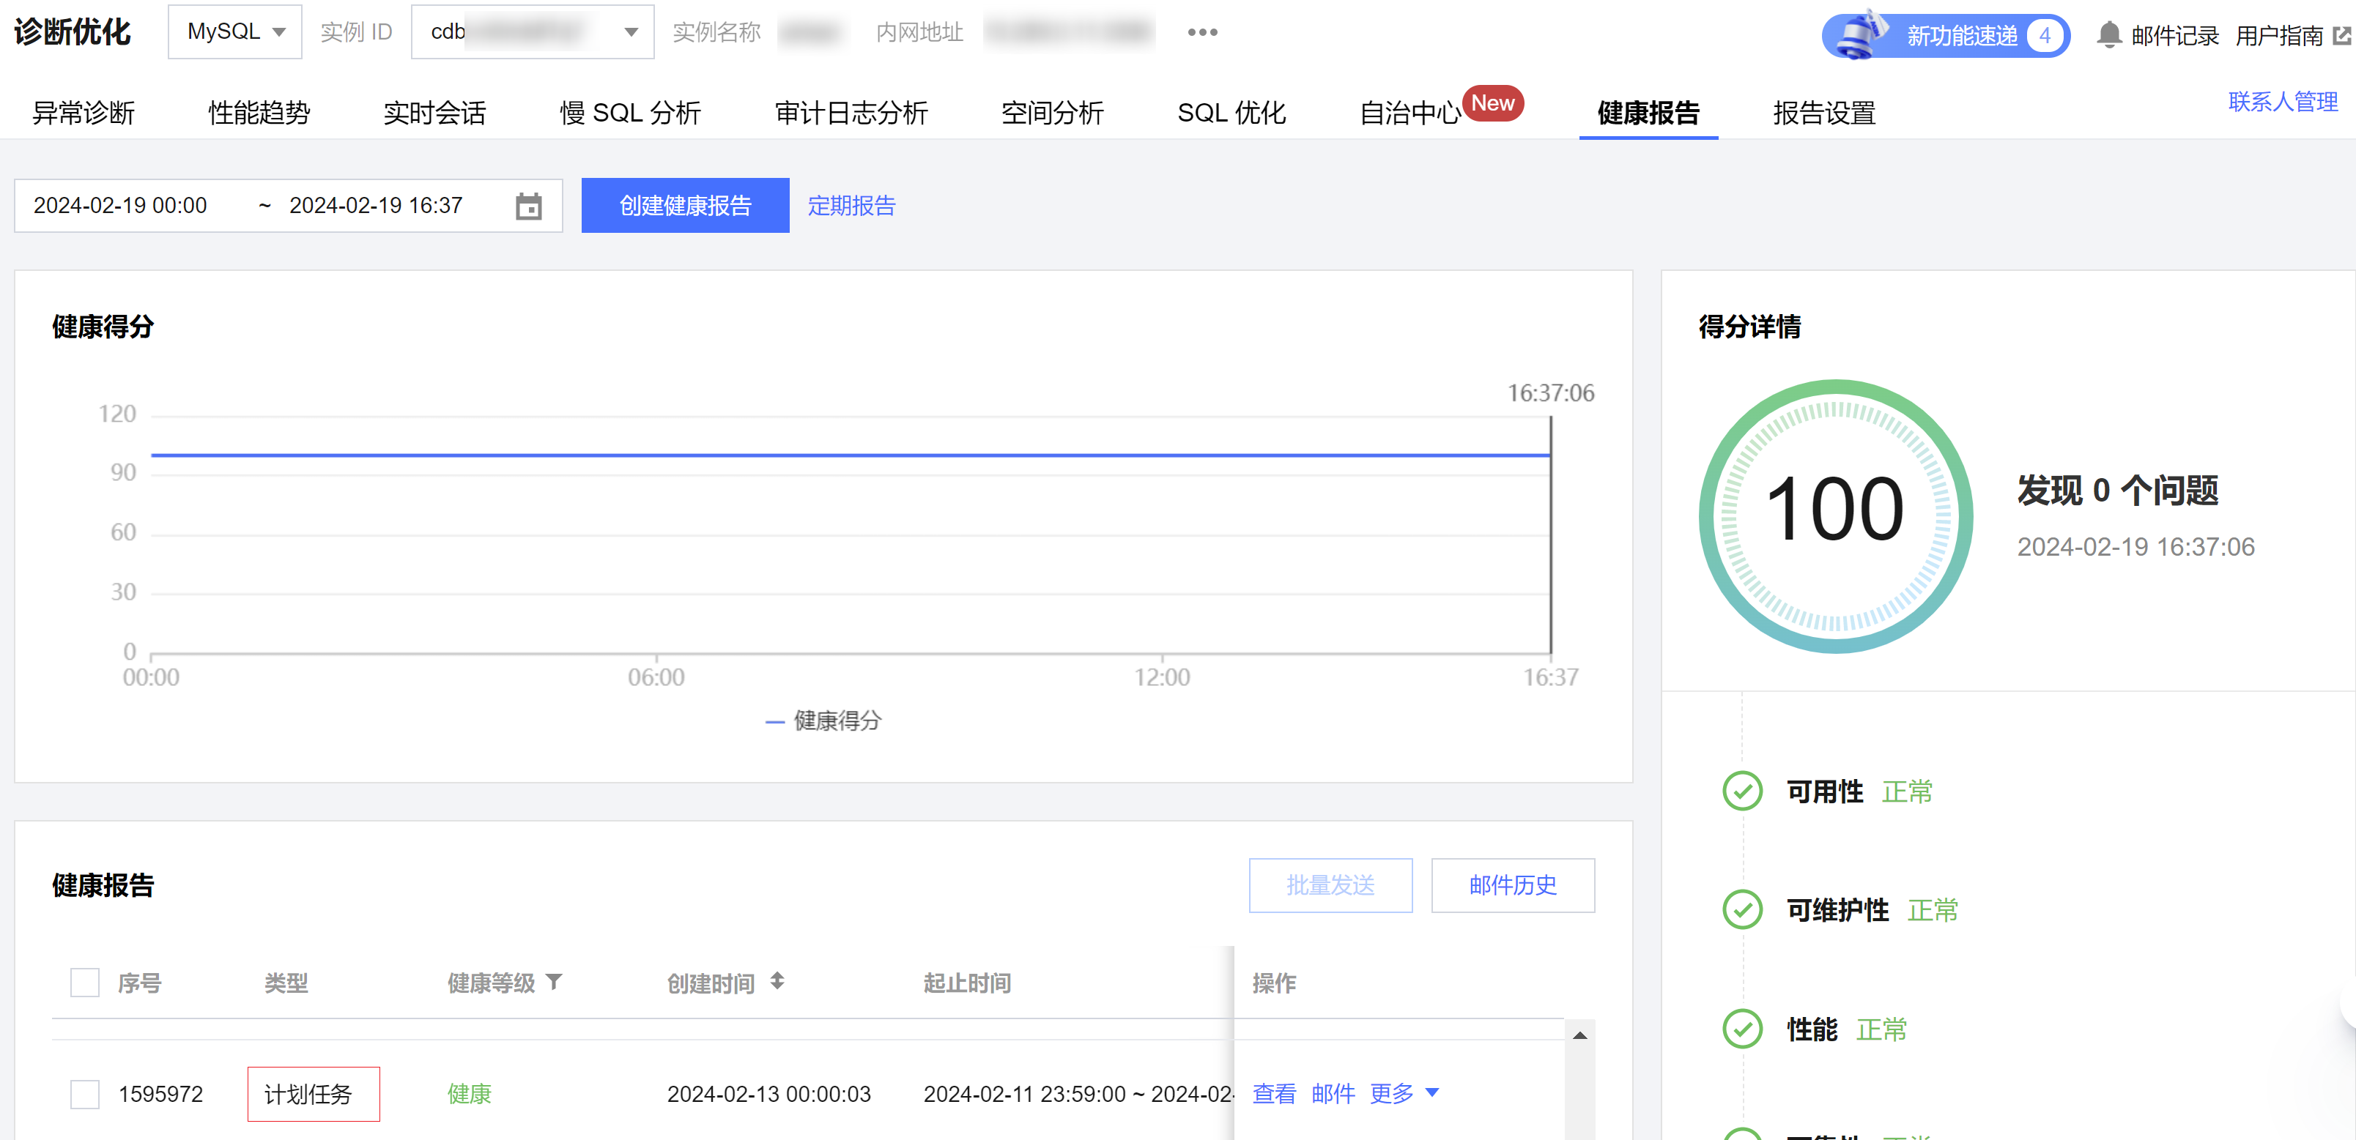Sort by creation time arrows
This screenshot has height=1140, width=2356.
(x=777, y=981)
